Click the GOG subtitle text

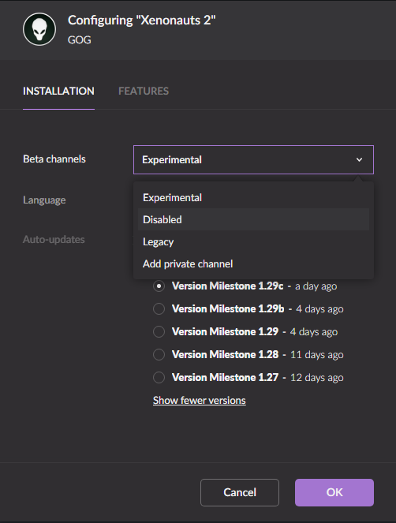80,40
